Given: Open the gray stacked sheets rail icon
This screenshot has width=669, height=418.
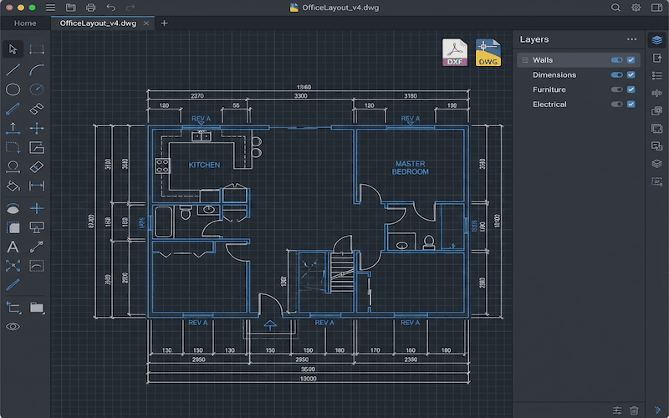Looking at the screenshot, I should click(657, 164).
